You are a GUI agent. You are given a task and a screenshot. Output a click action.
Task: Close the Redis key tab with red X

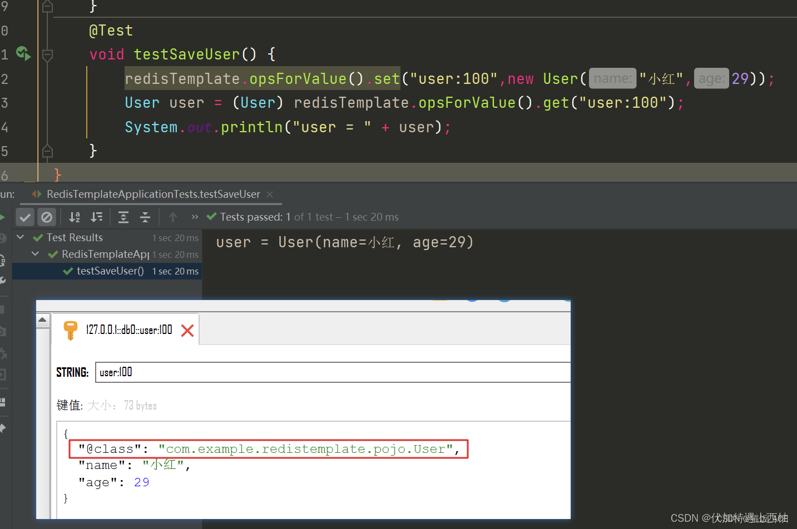tap(187, 331)
